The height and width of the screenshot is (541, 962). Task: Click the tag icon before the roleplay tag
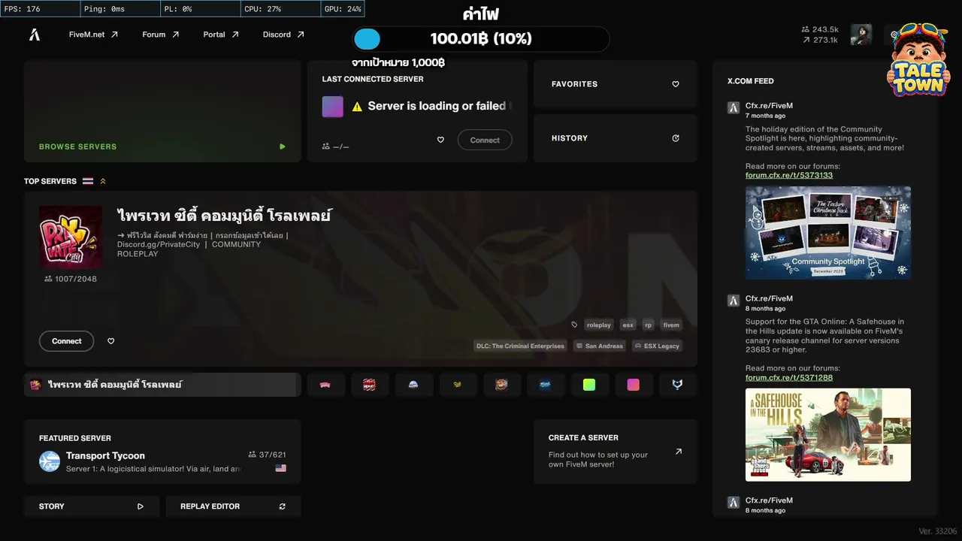coord(575,325)
